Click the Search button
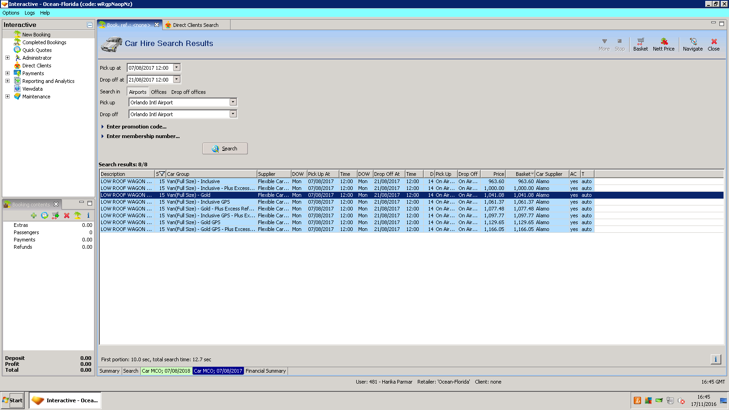729x410 pixels. tap(225, 149)
